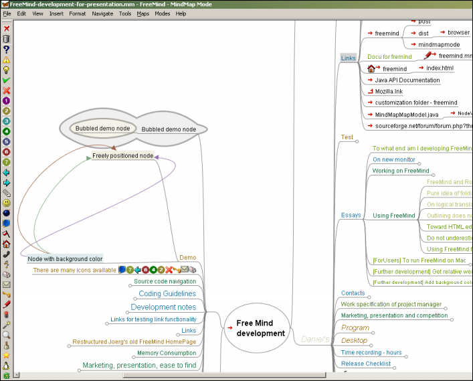Open the Format menu

tap(78, 13)
